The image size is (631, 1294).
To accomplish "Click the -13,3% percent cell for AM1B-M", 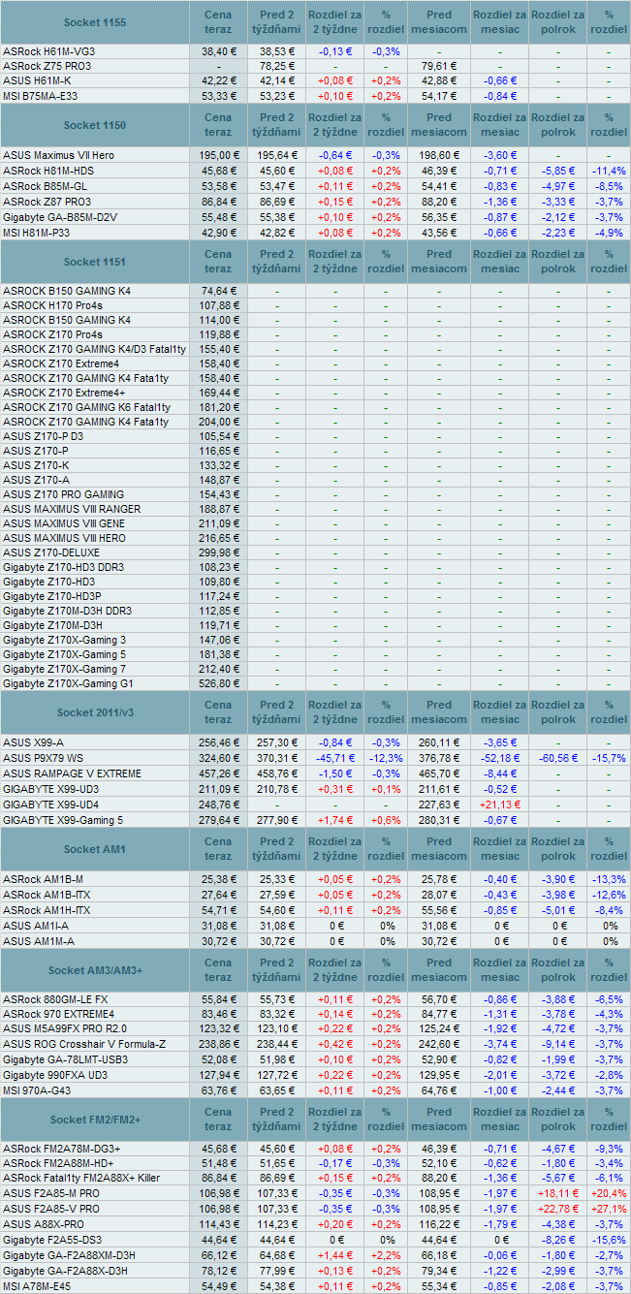I will [609, 879].
